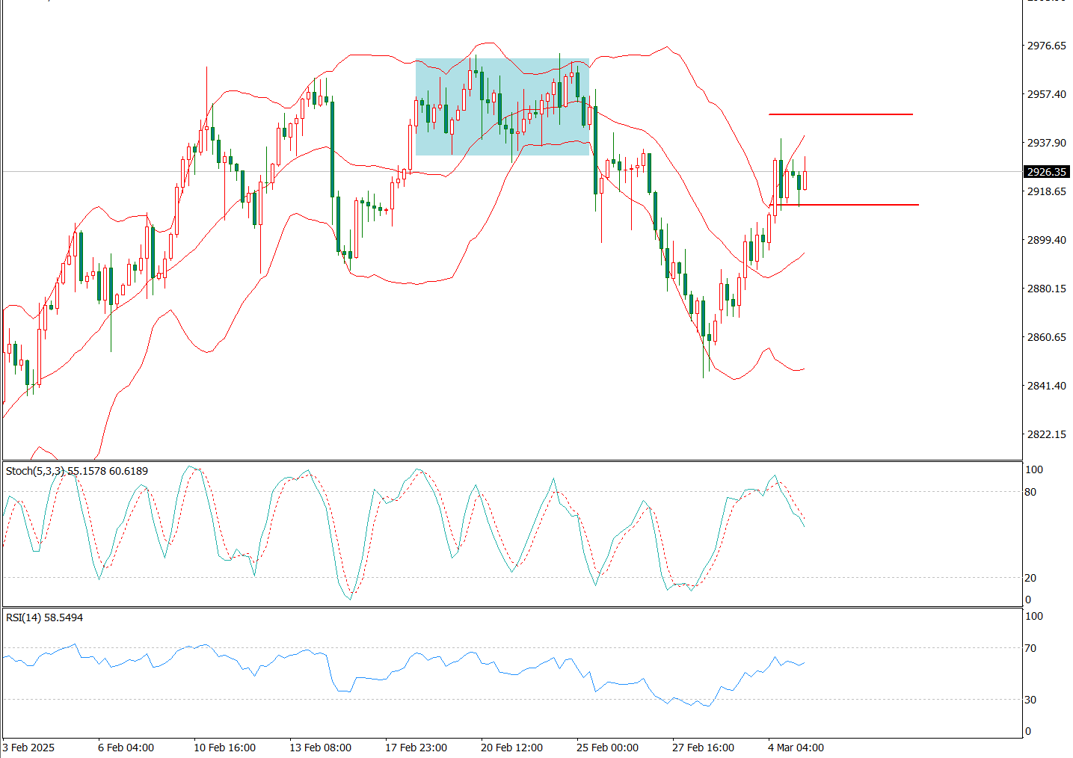Viewport: 1073px width, 758px height.
Task: Select the 2976.65 price axis label
Action: coord(1047,46)
